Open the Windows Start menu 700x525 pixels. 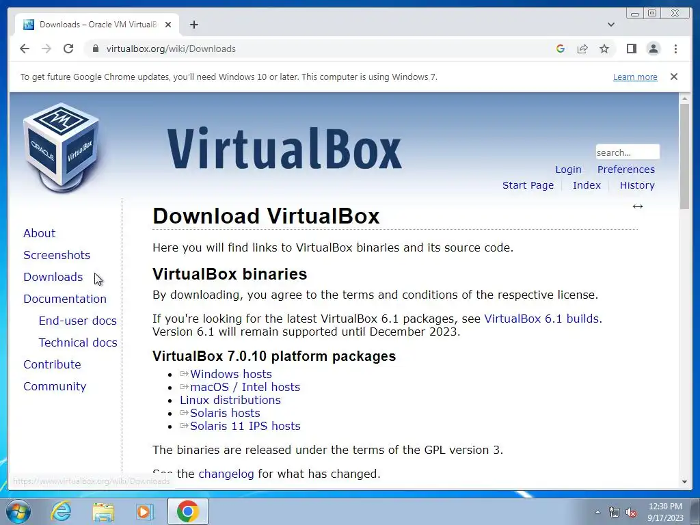(x=18, y=511)
